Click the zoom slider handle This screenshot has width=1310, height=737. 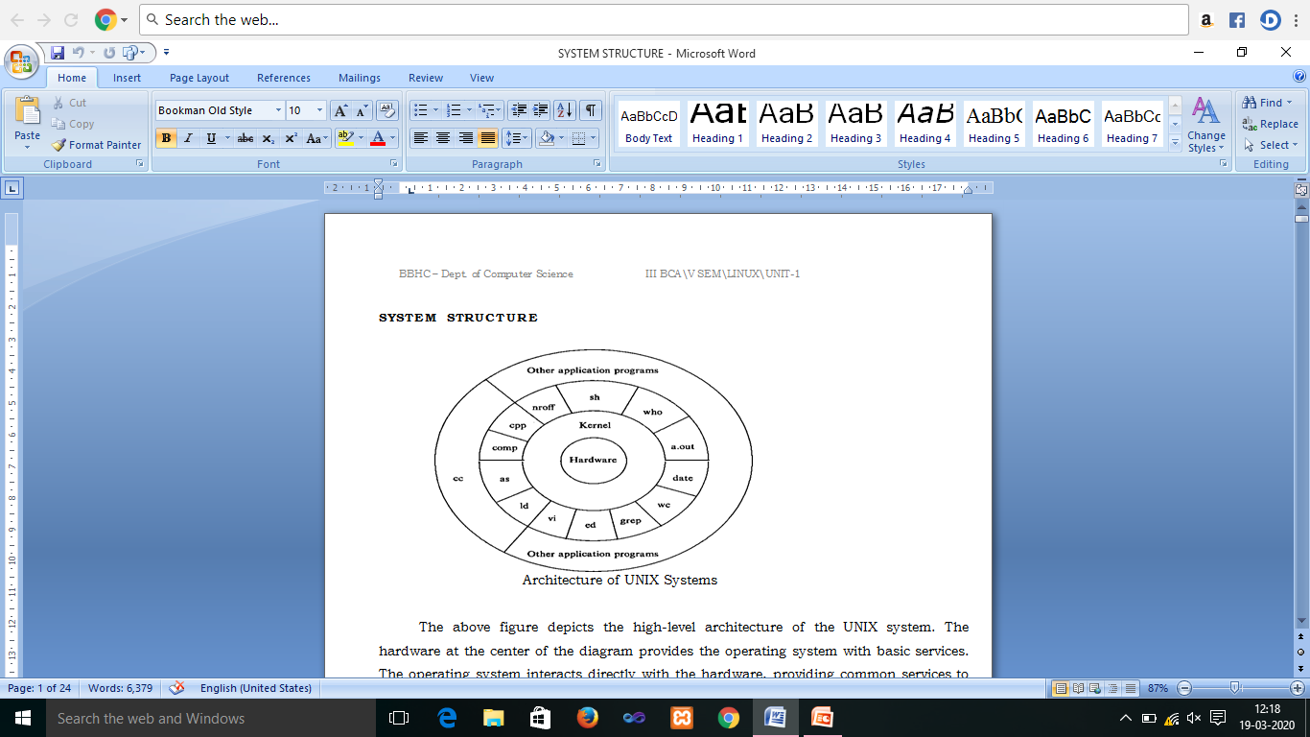1235,688
